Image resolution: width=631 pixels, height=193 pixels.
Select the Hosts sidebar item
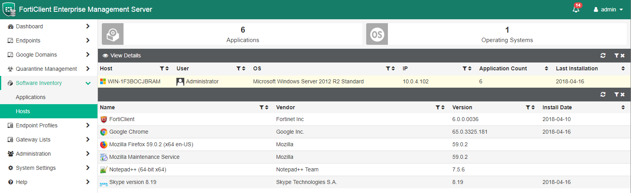[23, 111]
